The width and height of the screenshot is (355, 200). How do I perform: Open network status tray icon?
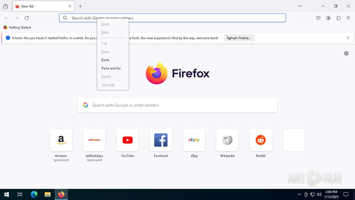click(x=313, y=194)
